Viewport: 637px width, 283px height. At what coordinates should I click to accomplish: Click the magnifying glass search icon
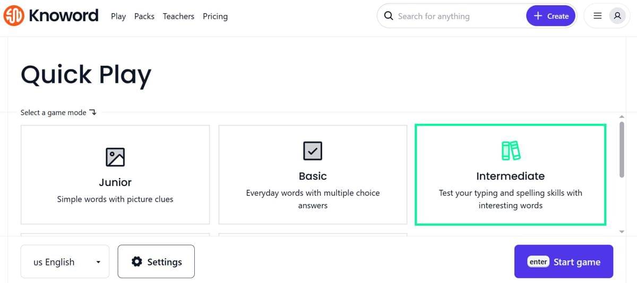coord(389,16)
